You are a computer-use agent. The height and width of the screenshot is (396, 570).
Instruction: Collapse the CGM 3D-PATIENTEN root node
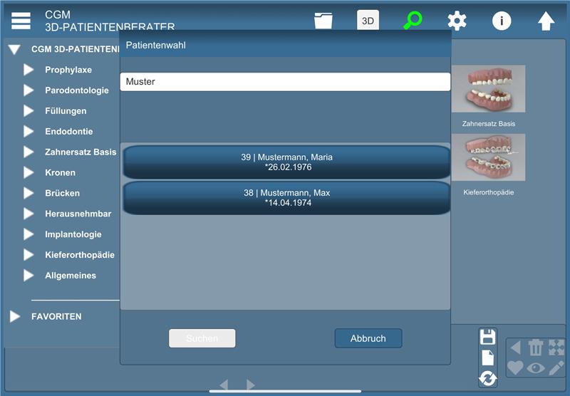pyautogui.click(x=14, y=49)
